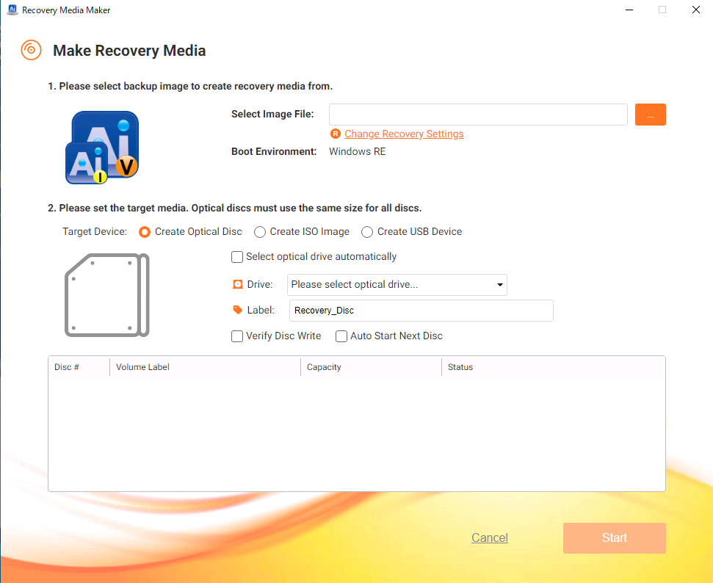The width and height of the screenshot is (713, 583).
Task: Click the Cancel link
Action: point(490,538)
